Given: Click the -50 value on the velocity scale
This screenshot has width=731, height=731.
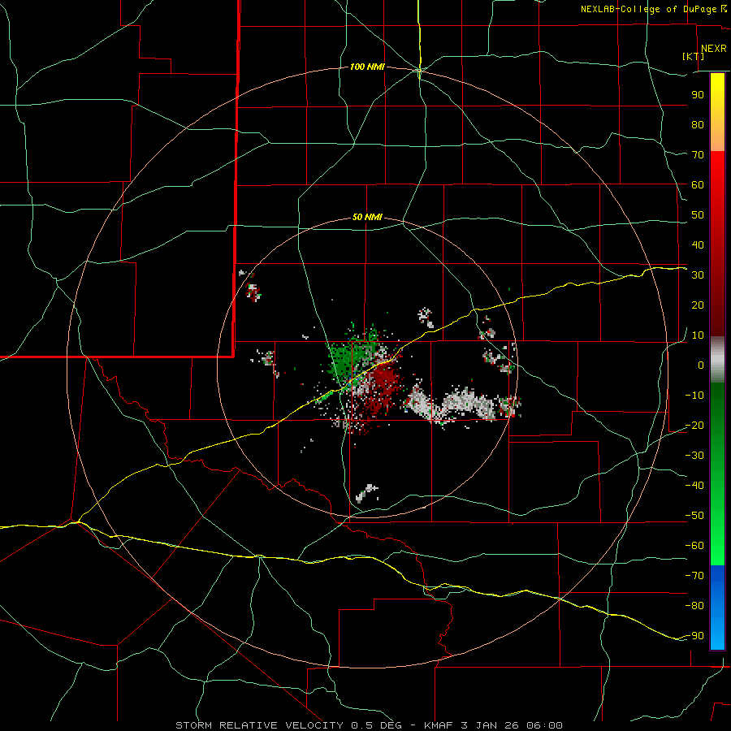Looking at the screenshot, I should tap(694, 516).
